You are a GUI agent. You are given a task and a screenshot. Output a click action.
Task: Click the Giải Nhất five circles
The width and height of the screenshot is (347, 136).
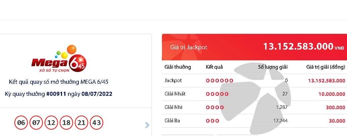coord(217,94)
